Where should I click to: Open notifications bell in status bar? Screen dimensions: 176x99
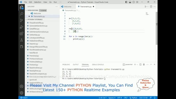point(155,98)
